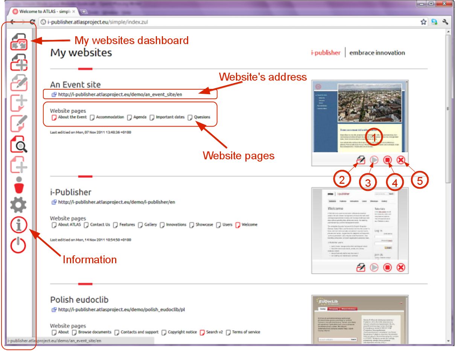Delete the i-Publisher website
This screenshot has width=455, height=351.
401,267
